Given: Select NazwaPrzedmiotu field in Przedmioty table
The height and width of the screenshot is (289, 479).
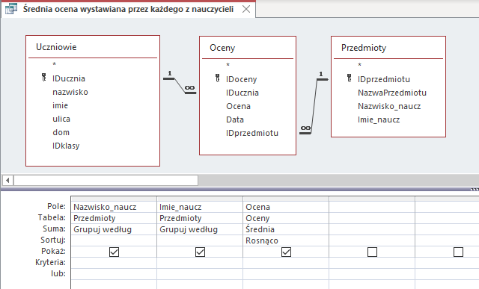Looking at the screenshot, I should 392,93.
